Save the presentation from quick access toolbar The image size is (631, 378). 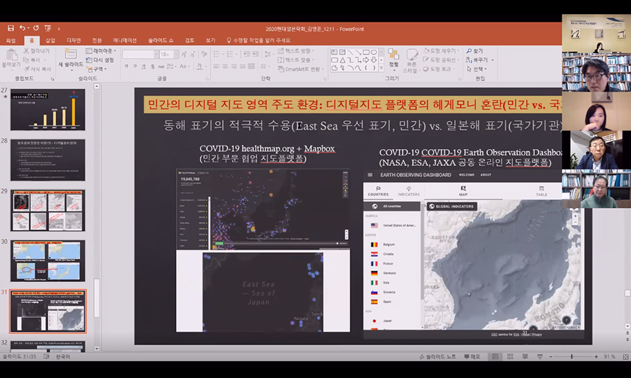click(x=11, y=28)
